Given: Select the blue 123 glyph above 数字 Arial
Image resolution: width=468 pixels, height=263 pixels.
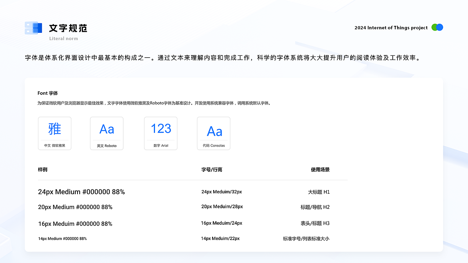Looking at the screenshot, I should click(161, 128).
